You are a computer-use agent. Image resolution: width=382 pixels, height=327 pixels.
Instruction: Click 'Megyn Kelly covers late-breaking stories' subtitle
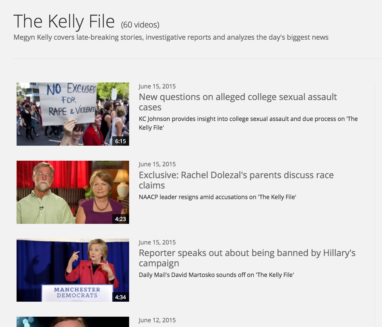tap(171, 37)
